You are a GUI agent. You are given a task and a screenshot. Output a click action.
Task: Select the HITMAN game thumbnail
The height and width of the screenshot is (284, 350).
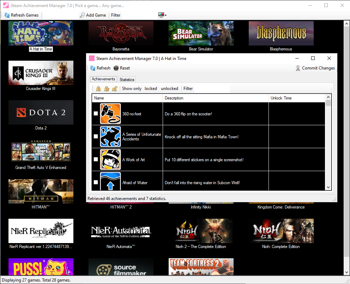[x=41, y=191]
